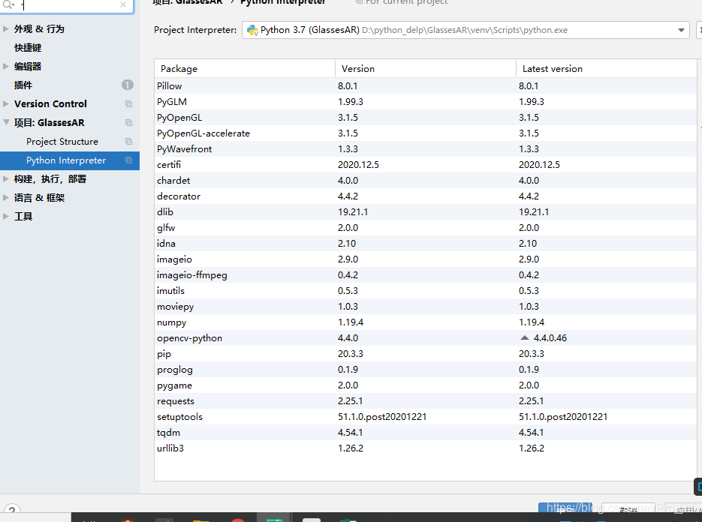Select the imageio package row
702x522 pixels.
pos(426,259)
